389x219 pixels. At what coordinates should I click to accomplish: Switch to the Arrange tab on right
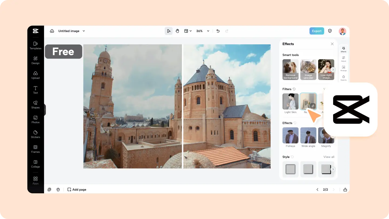pos(343,68)
